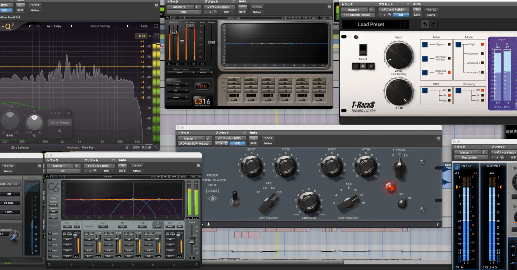Close the Pro-Q 3 band panel
Viewport: 517px width, 270px height.
[x=69, y=113]
